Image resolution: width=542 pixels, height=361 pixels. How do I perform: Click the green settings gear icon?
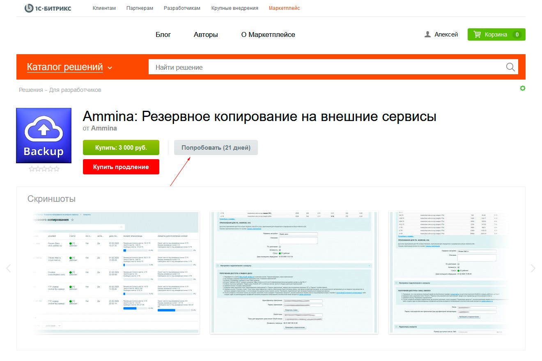click(523, 88)
